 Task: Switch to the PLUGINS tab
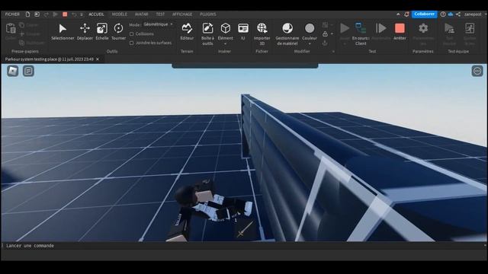point(208,14)
